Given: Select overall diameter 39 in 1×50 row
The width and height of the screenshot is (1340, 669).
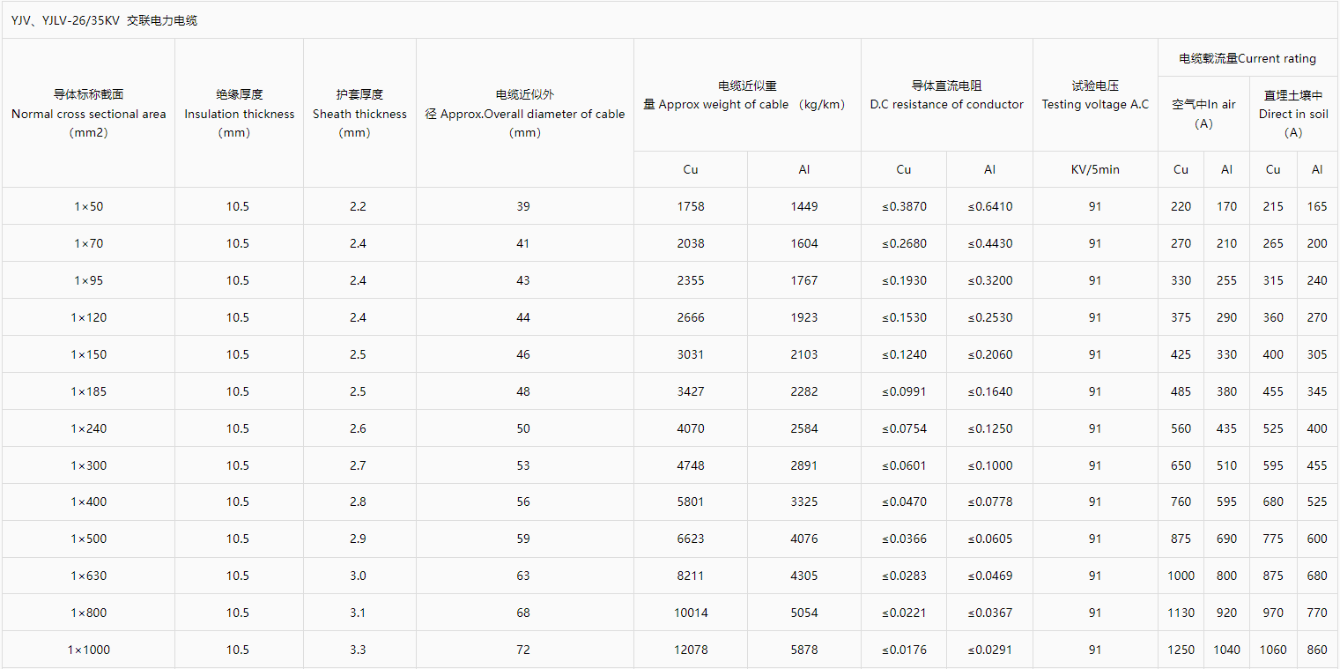Looking at the screenshot, I should click(x=523, y=206).
